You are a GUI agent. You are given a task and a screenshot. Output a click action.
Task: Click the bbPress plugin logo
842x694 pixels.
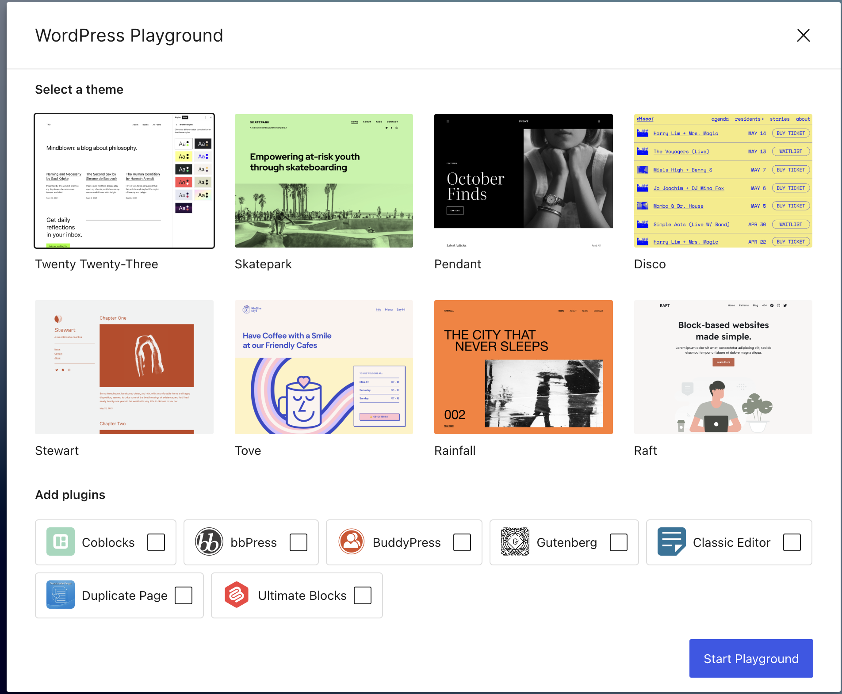pos(209,541)
